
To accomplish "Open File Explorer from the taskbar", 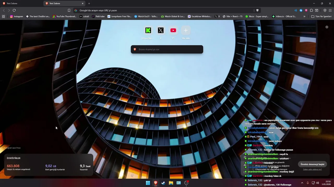I will (x=171, y=183).
